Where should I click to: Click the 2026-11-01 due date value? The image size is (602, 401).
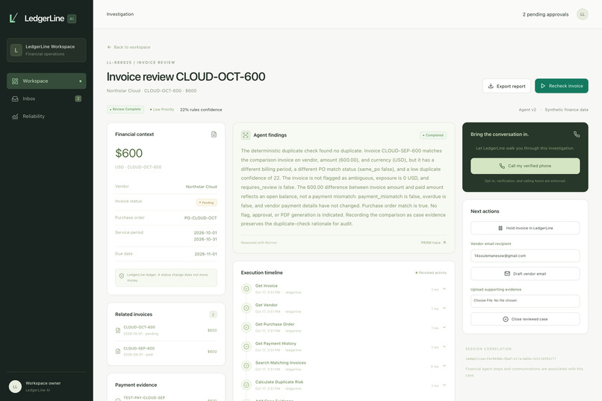coord(205,254)
